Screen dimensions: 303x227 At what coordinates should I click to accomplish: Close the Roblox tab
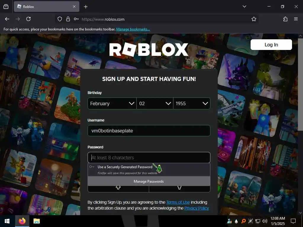pos(74,7)
